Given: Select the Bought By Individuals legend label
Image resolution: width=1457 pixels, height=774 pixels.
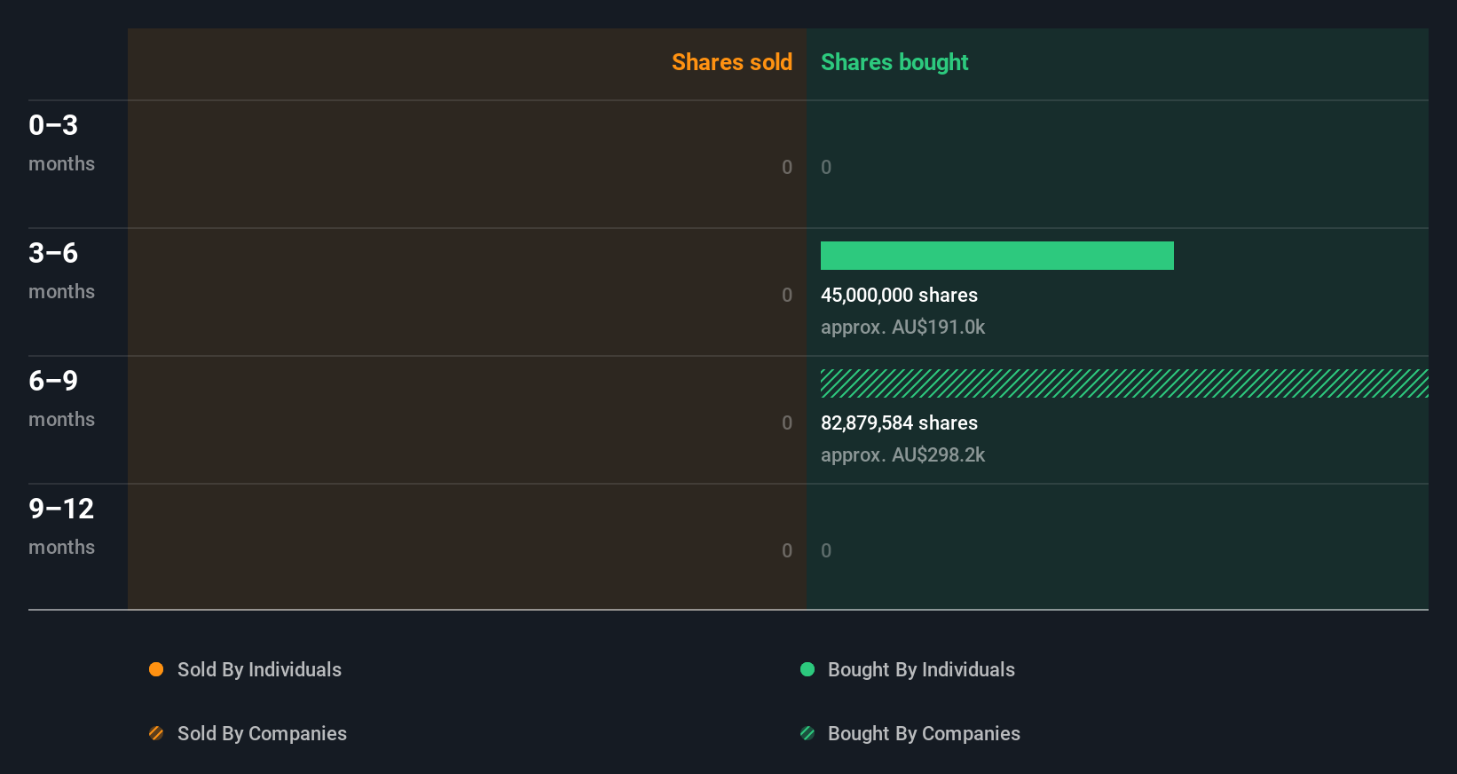Looking at the screenshot, I should tap(921, 669).
